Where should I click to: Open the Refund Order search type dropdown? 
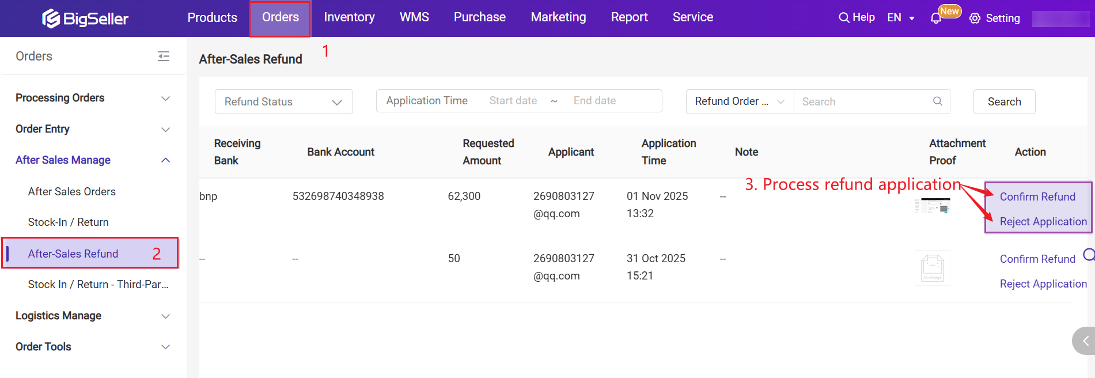740,101
